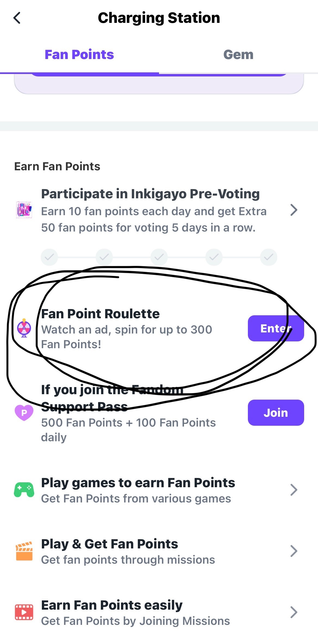Open Inkigayo Pre-Voting via its chevron
318x642 pixels.
294,210
